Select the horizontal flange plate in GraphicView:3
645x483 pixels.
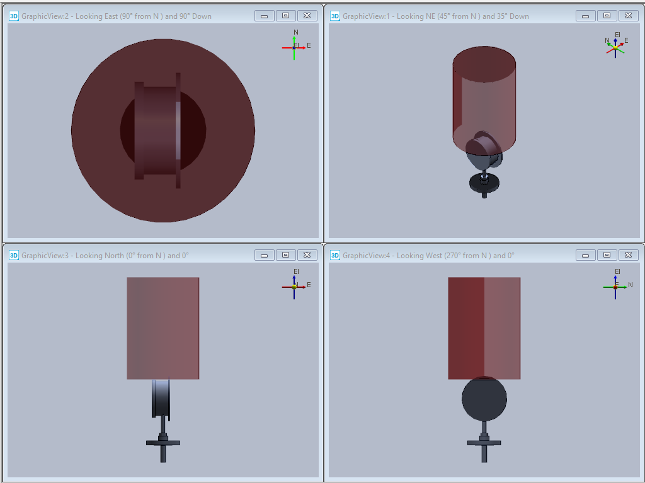(x=163, y=443)
